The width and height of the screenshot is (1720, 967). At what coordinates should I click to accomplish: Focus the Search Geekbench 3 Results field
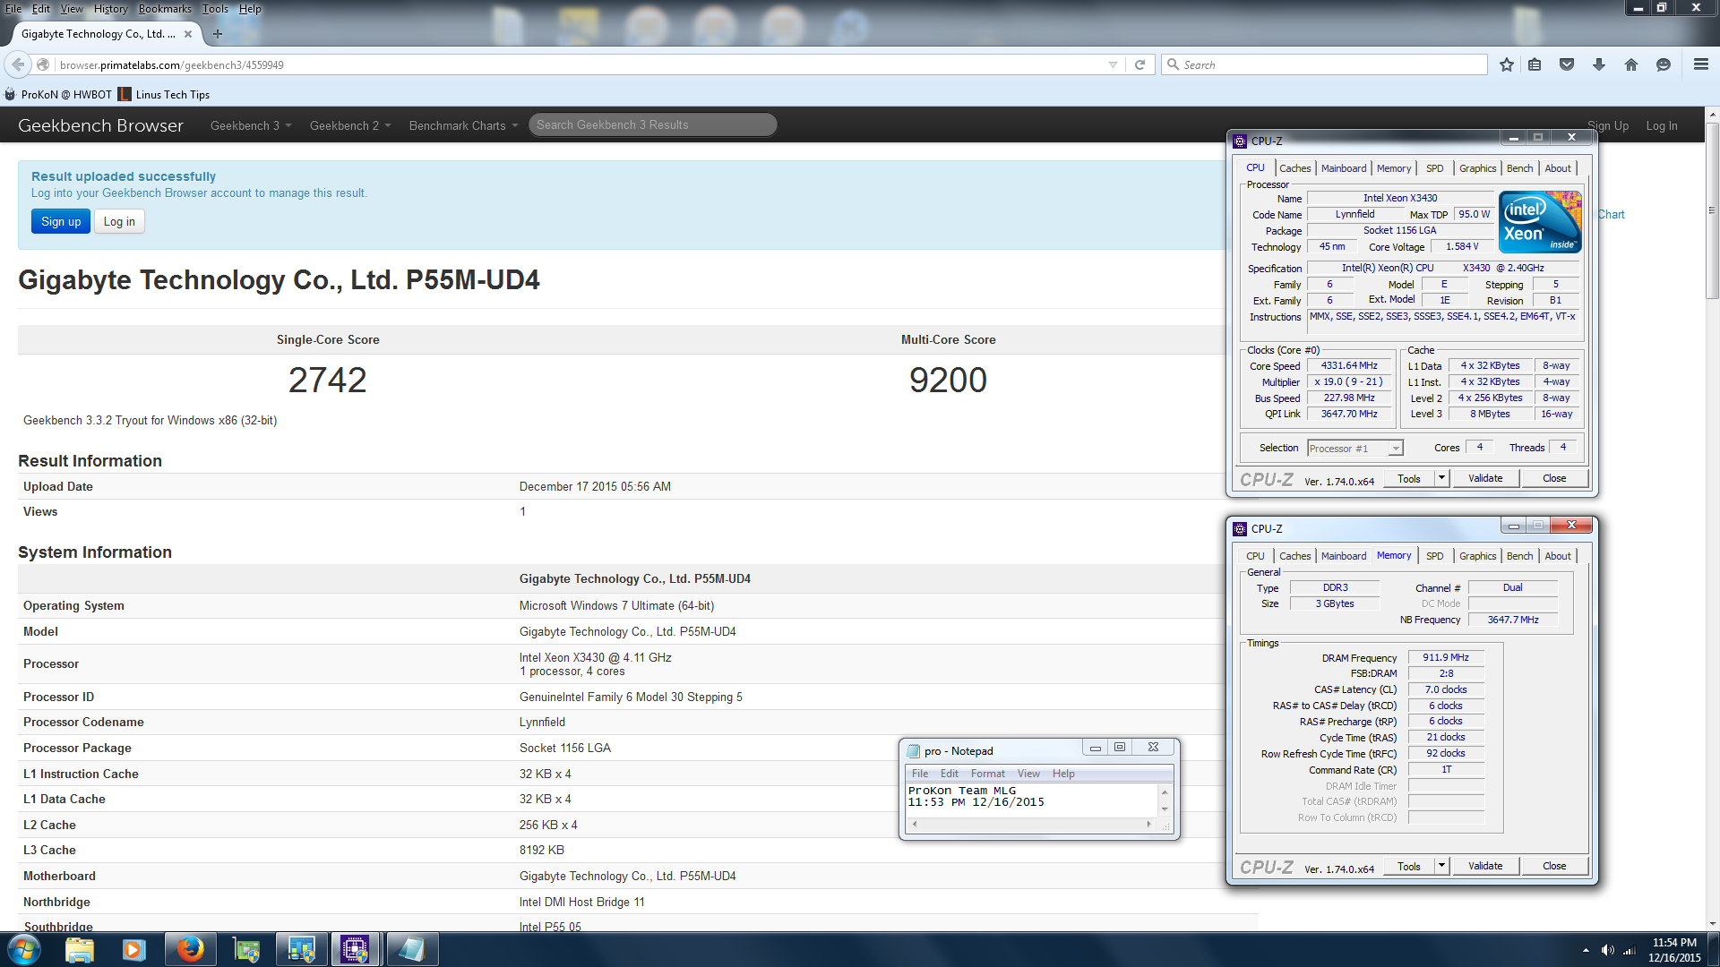click(x=653, y=125)
